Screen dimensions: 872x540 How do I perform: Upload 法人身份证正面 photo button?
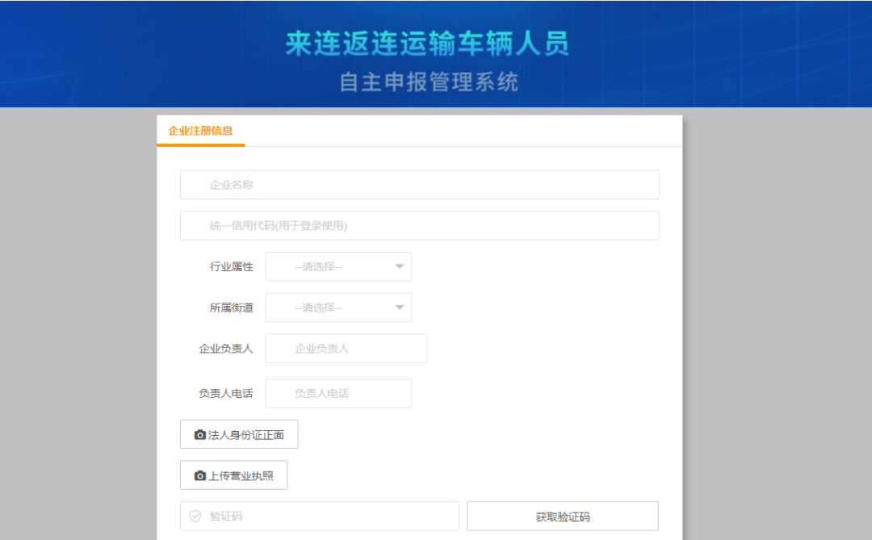[x=239, y=434]
